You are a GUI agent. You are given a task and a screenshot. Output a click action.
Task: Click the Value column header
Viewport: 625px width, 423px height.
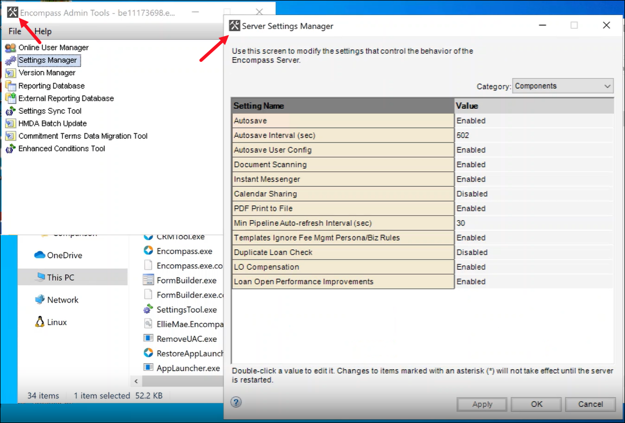534,105
